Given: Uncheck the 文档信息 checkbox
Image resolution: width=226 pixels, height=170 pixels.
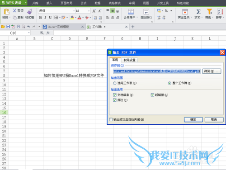Looking at the screenshot, I should (x=115, y=95).
